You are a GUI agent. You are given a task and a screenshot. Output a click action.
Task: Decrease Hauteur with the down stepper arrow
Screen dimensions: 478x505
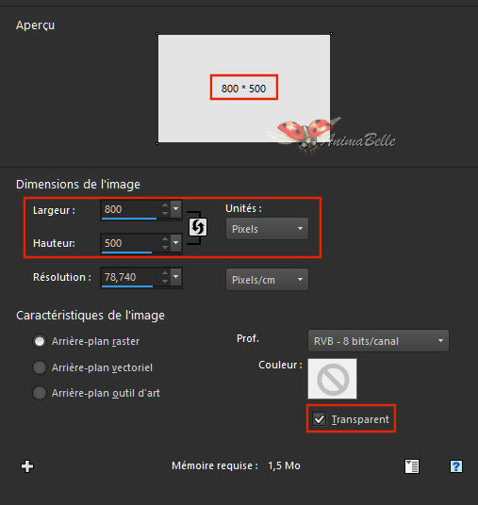click(165, 248)
